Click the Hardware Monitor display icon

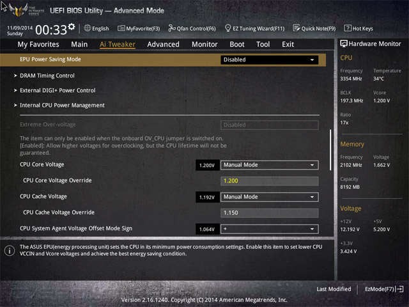(x=344, y=44)
